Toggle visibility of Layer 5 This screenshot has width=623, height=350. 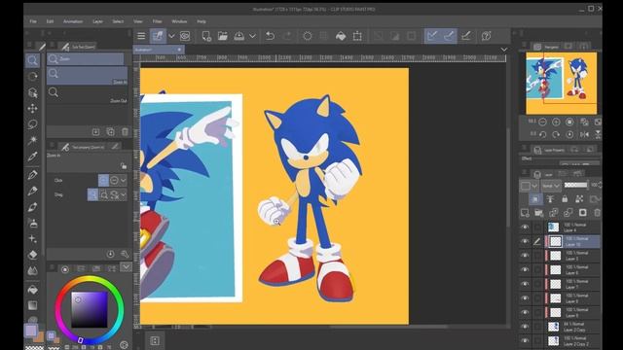pos(525,256)
